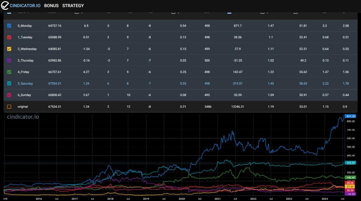Click the 0_Monday row name
Screen dimensions: 361x201
[25, 26]
